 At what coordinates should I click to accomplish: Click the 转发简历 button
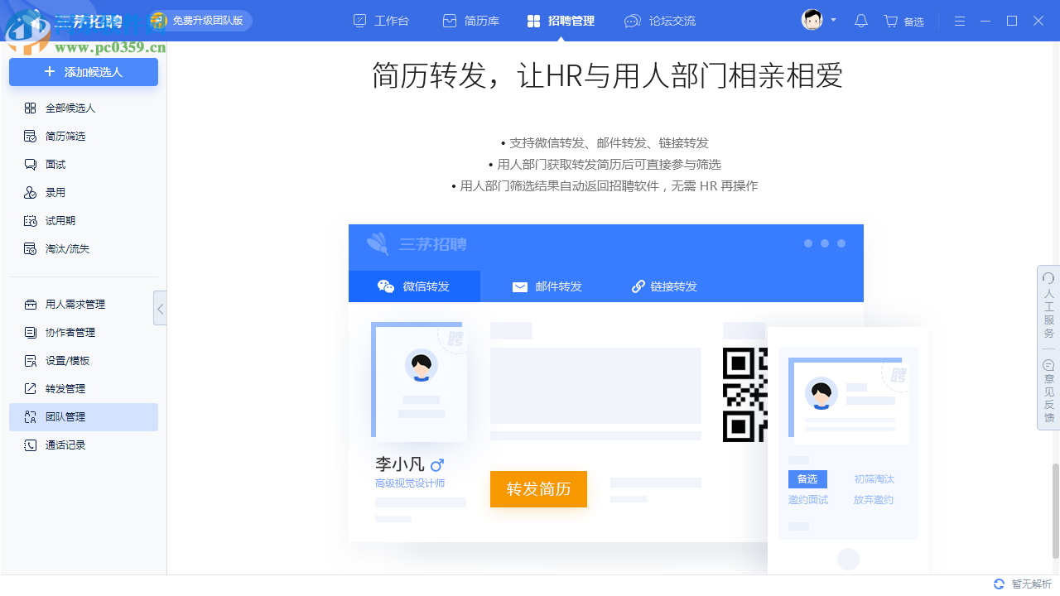[538, 489]
